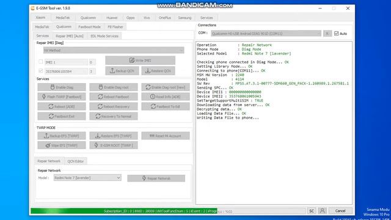Click Restore QCN button

click(x=158, y=71)
